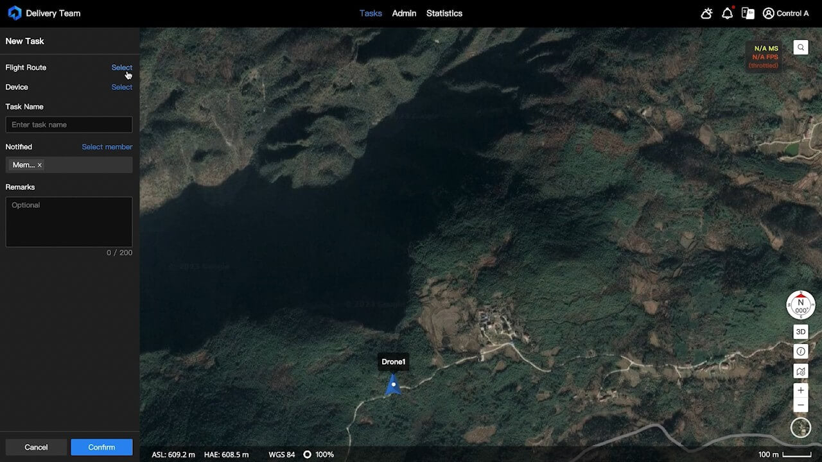Toggle the 3D map view

point(801,332)
